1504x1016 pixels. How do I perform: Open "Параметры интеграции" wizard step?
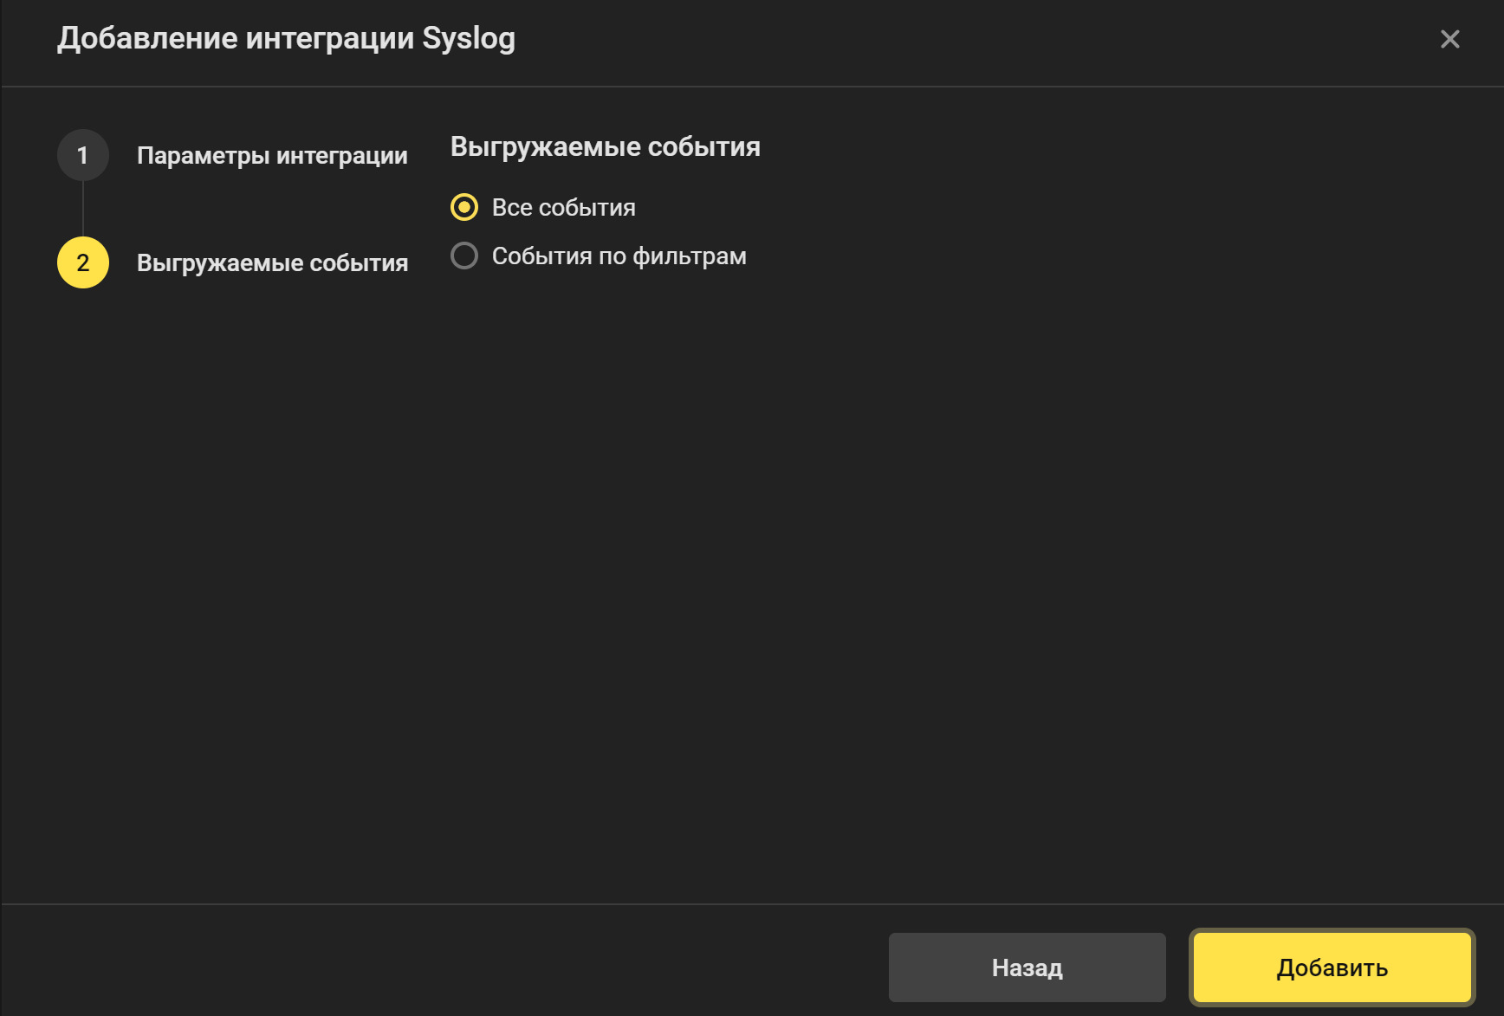click(272, 156)
